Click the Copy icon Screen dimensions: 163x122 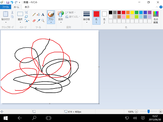(x=12, y=17)
